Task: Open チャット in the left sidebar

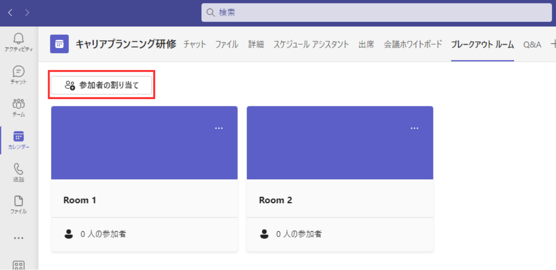Action: tap(19, 75)
